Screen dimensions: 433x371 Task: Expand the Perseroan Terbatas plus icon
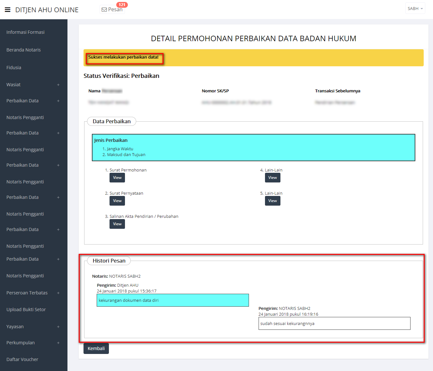tap(58, 293)
